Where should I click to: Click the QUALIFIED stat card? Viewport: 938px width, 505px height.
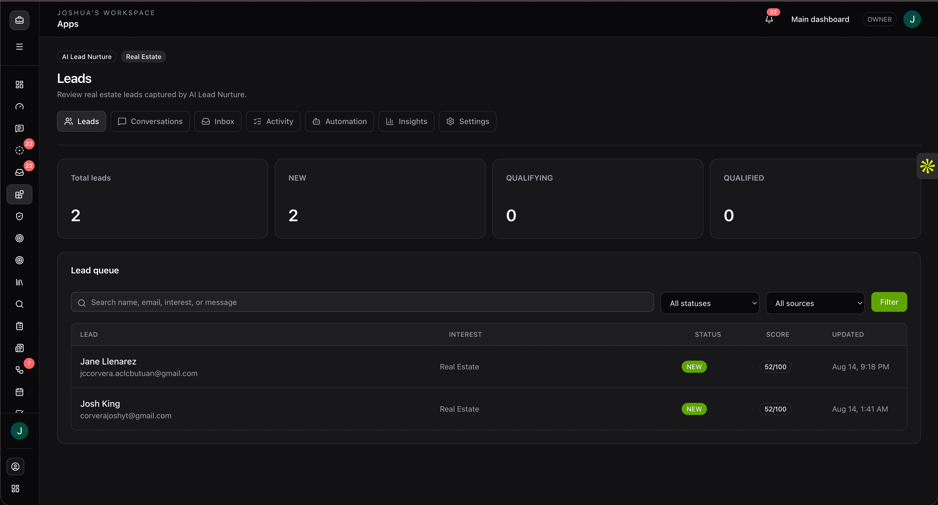coord(815,199)
